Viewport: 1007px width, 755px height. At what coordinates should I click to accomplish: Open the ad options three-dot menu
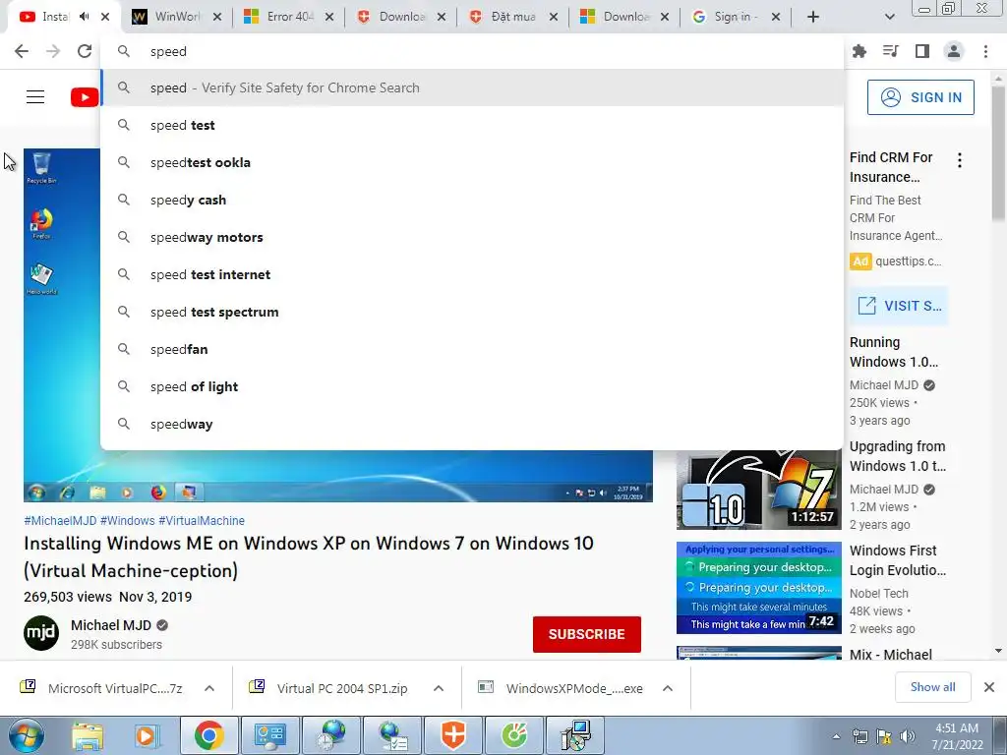click(960, 160)
